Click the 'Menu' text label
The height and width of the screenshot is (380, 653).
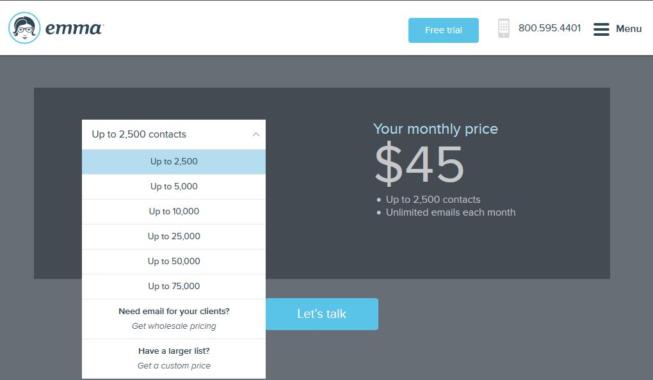click(629, 29)
